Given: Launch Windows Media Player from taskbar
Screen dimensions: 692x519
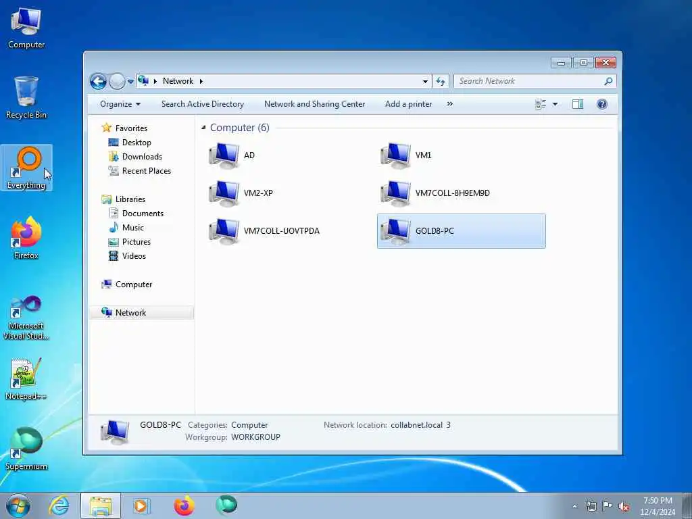Looking at the screenshot, I should pyautogui.click(x=141, y=505).
